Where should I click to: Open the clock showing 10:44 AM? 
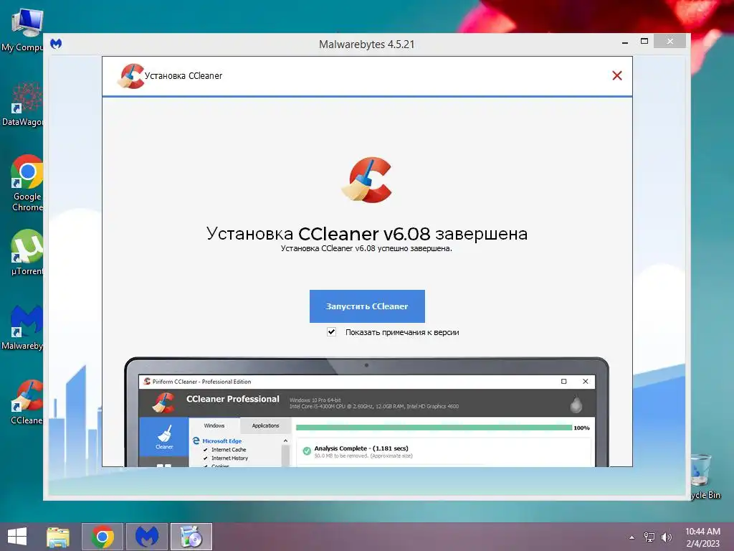(x=702, y=537)
